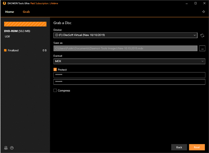Enable the Compress checkbox
This screenshot has height=153, width=209.
(x=55, y=90)
